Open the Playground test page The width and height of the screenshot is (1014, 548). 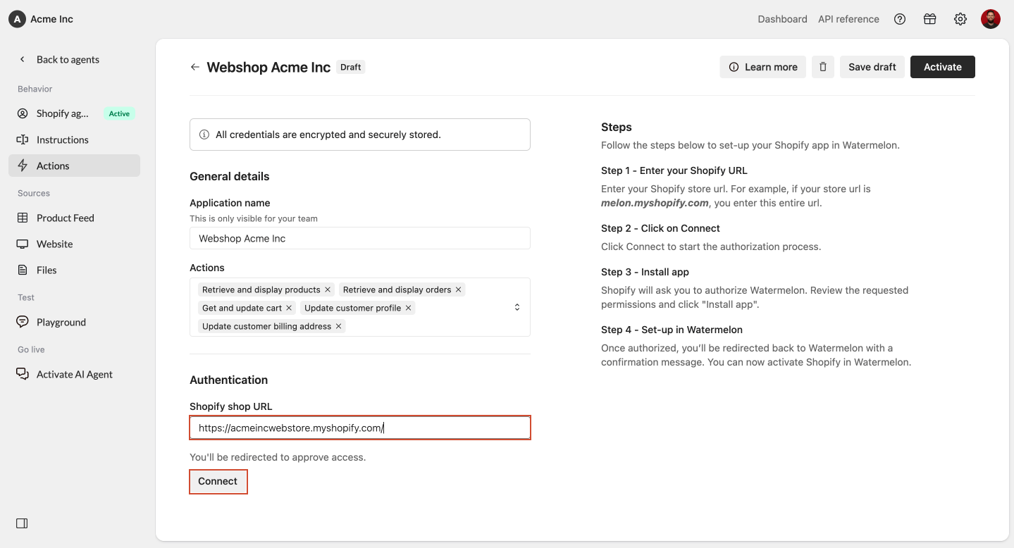[x=75, y=322]
